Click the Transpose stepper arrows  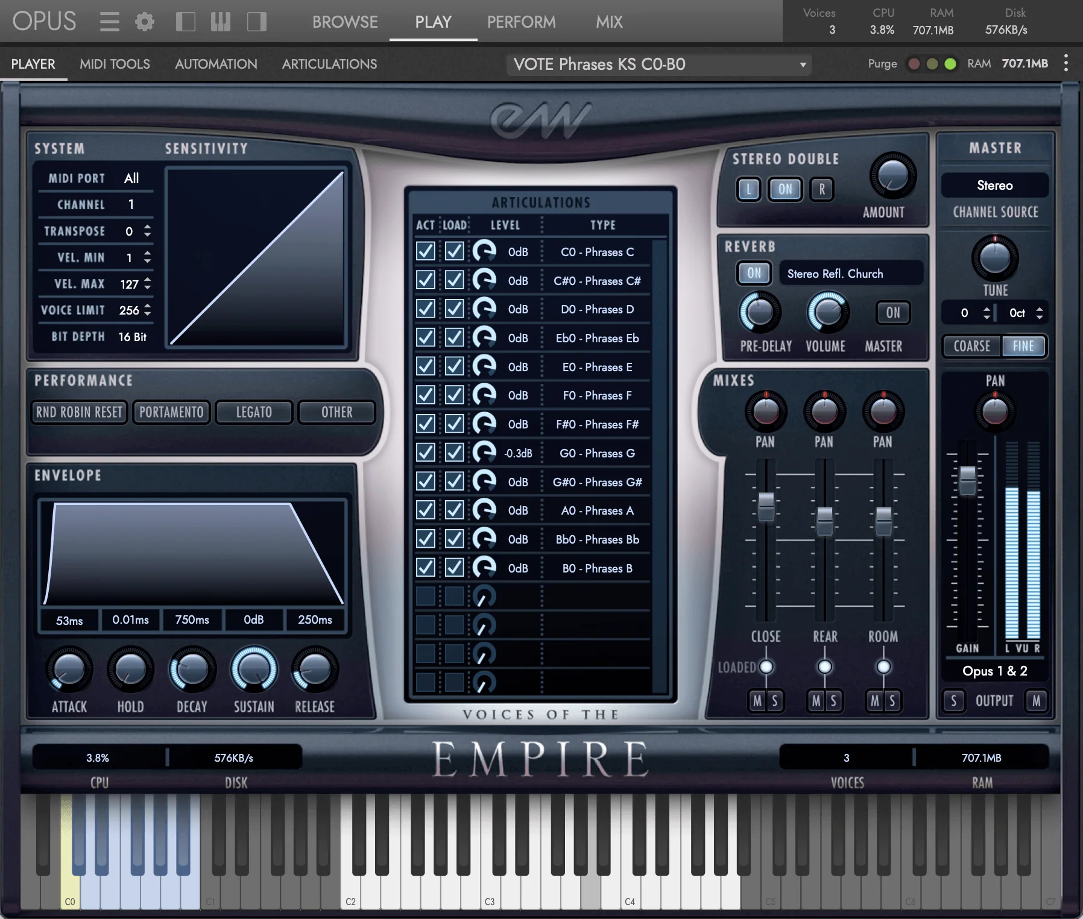(148, 231)
